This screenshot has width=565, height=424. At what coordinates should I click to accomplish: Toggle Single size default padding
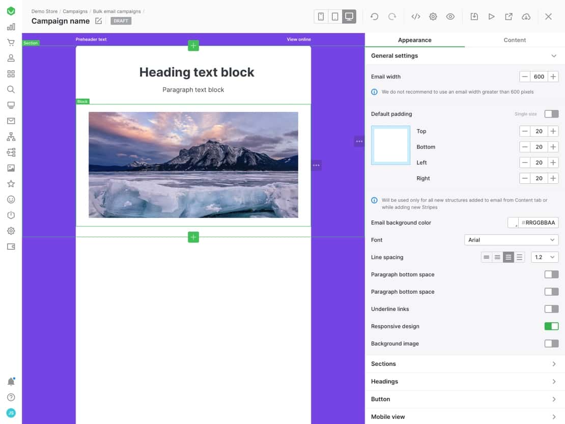[x=551, y=114]
